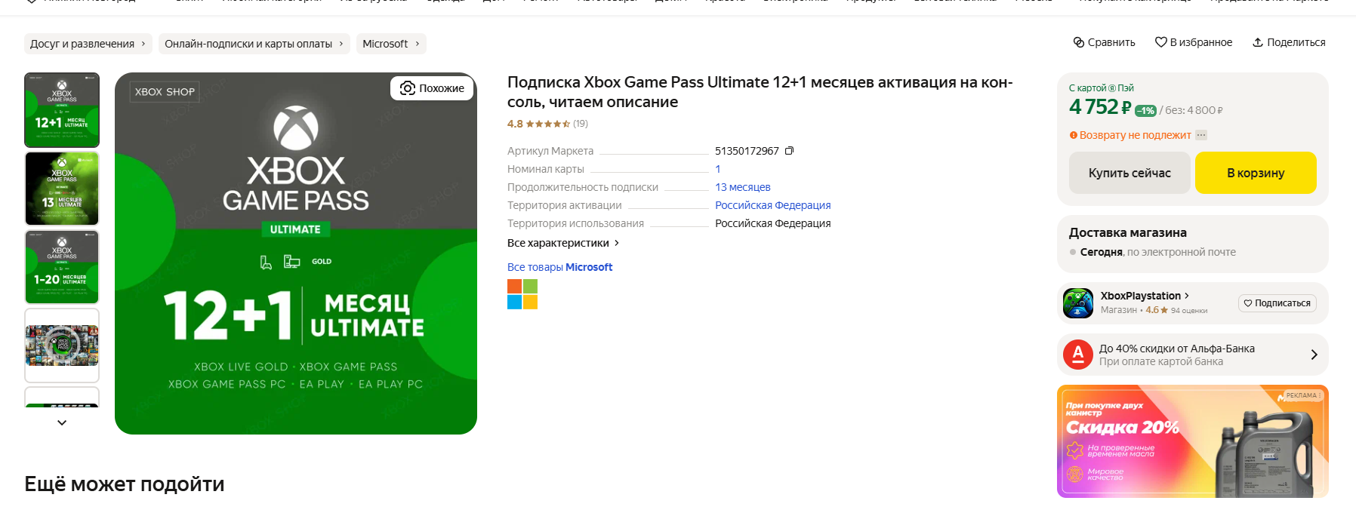This screenshot has width=1356, height=516.
Task: Open the ad options dots near РЕКЛАМА
Action: pos(1320,395)
